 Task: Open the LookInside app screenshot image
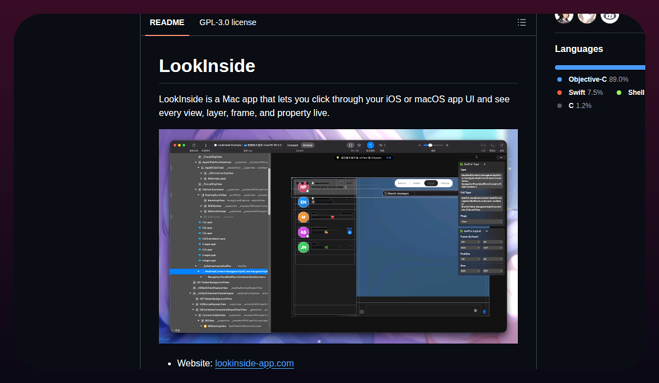tap(338, 236)
